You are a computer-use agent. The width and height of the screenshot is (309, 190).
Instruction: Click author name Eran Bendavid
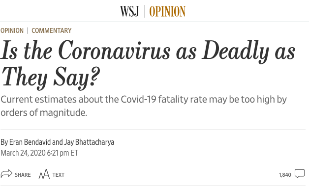tap(30, 142)
